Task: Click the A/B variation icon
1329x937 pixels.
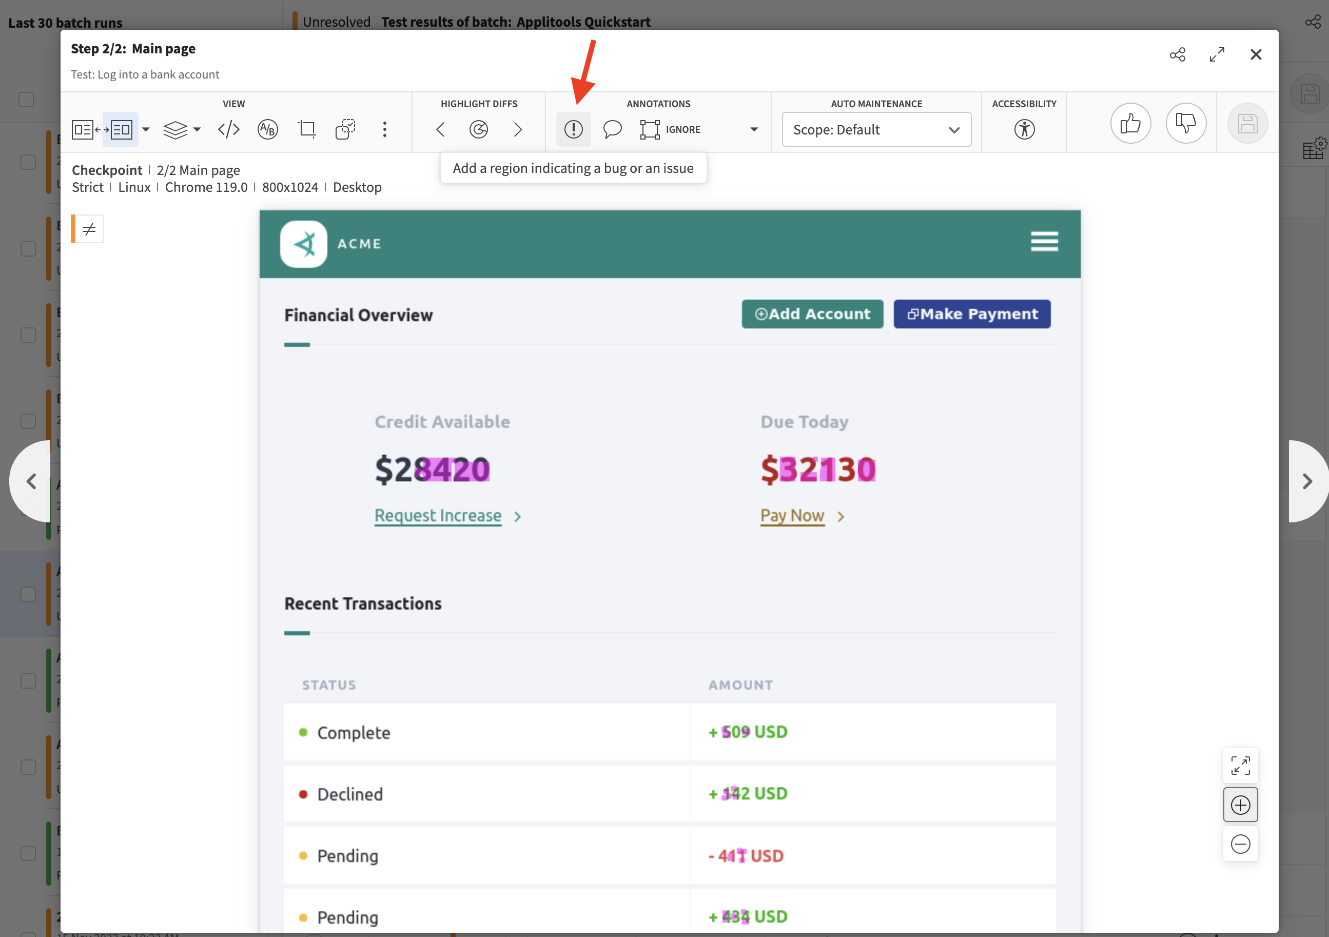Action: click(x=267, y=129)
